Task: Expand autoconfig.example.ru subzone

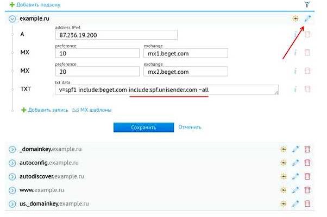Action: point(12,163)
